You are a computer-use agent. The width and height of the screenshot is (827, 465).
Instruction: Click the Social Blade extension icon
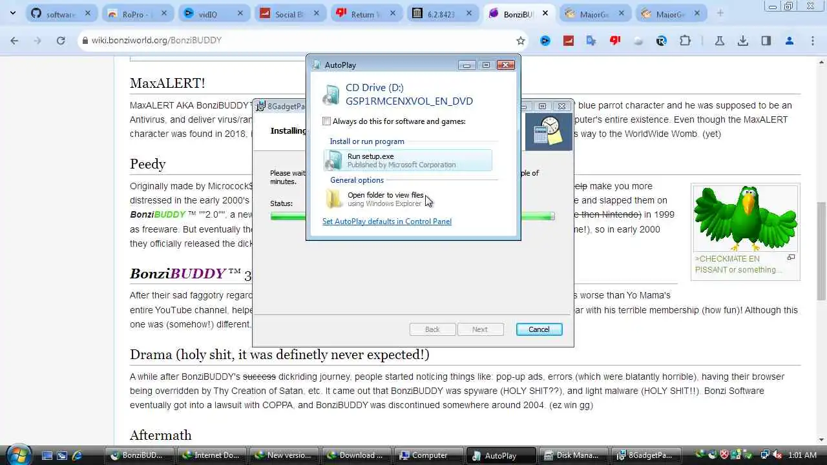[x=569, y=41]
